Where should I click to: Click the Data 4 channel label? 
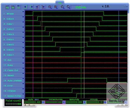10,39
